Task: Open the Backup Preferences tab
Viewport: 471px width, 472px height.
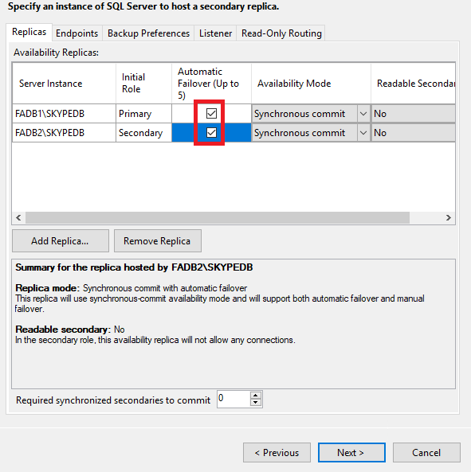Action: tap(148, 33)
